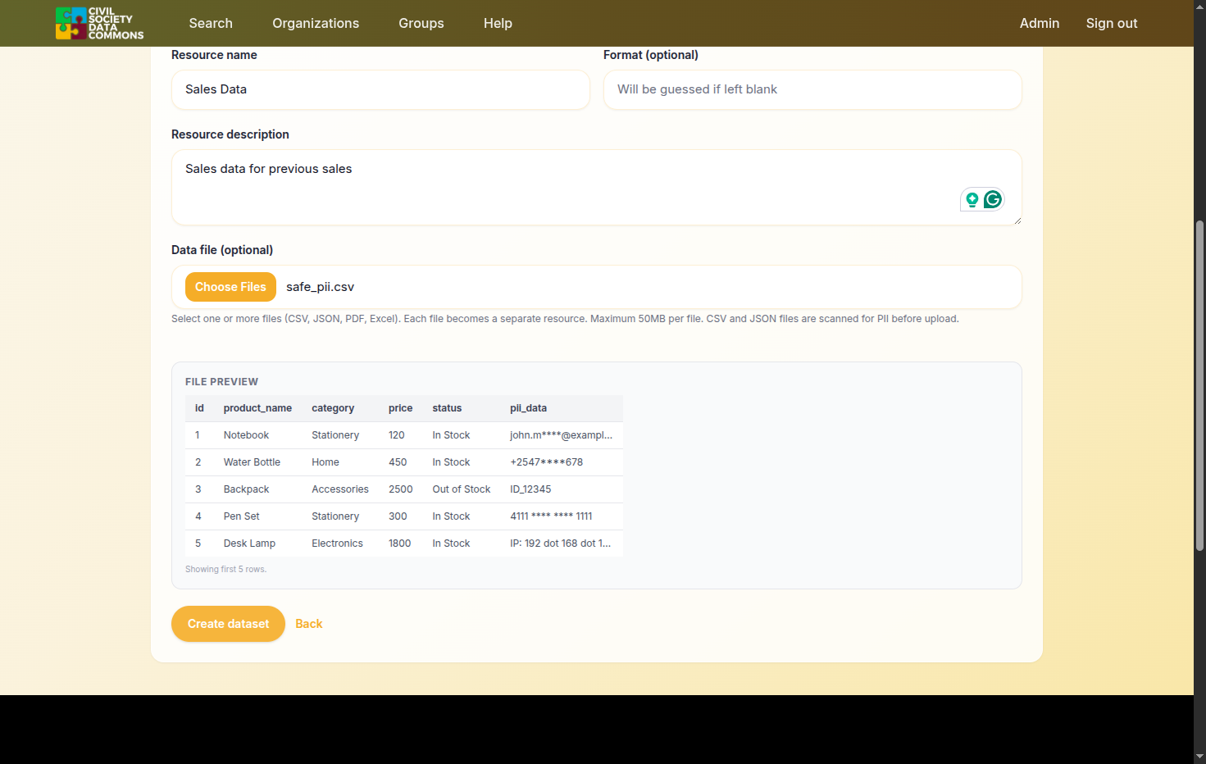
Task: Click the price value 2500
Action: [401, 489]
